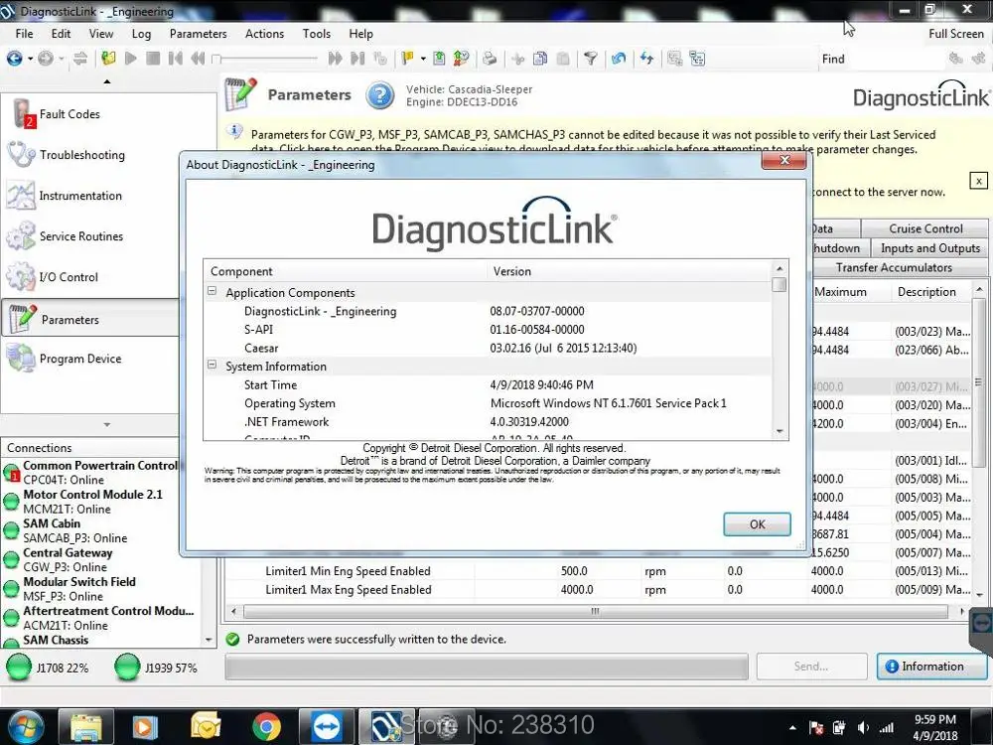Viewport: 993px width, 745px height.
Task: Click the skip to start playback button
Action: click(176, 59)
